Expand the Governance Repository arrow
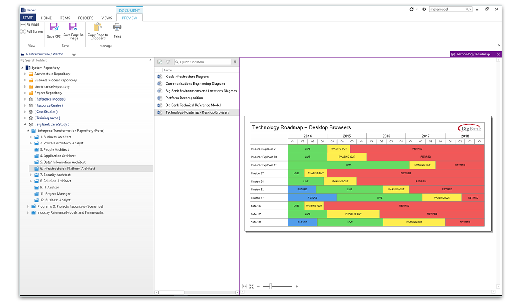The height and width of the screenshot is (302, 522). tap(25, 87)
